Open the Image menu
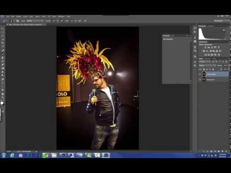 point(18,16)
